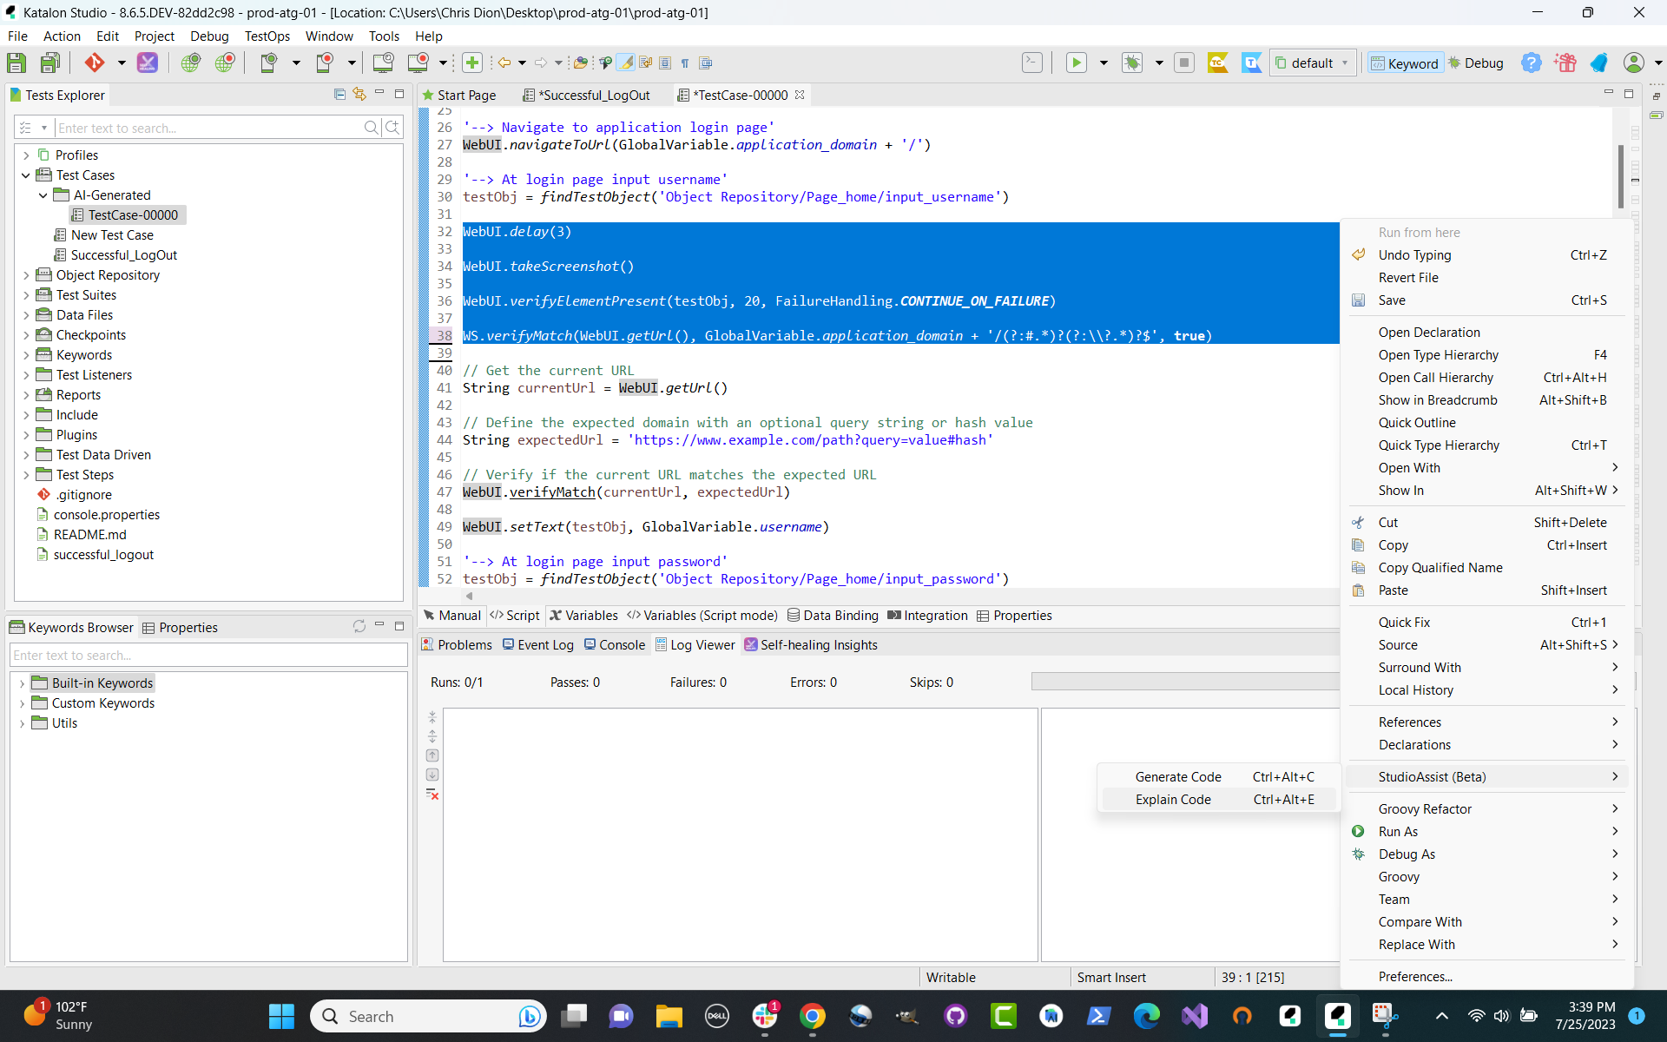Select the TestCase-00000 tree item
Viewport: 1667px width, 1042px height.
point(126,215)
